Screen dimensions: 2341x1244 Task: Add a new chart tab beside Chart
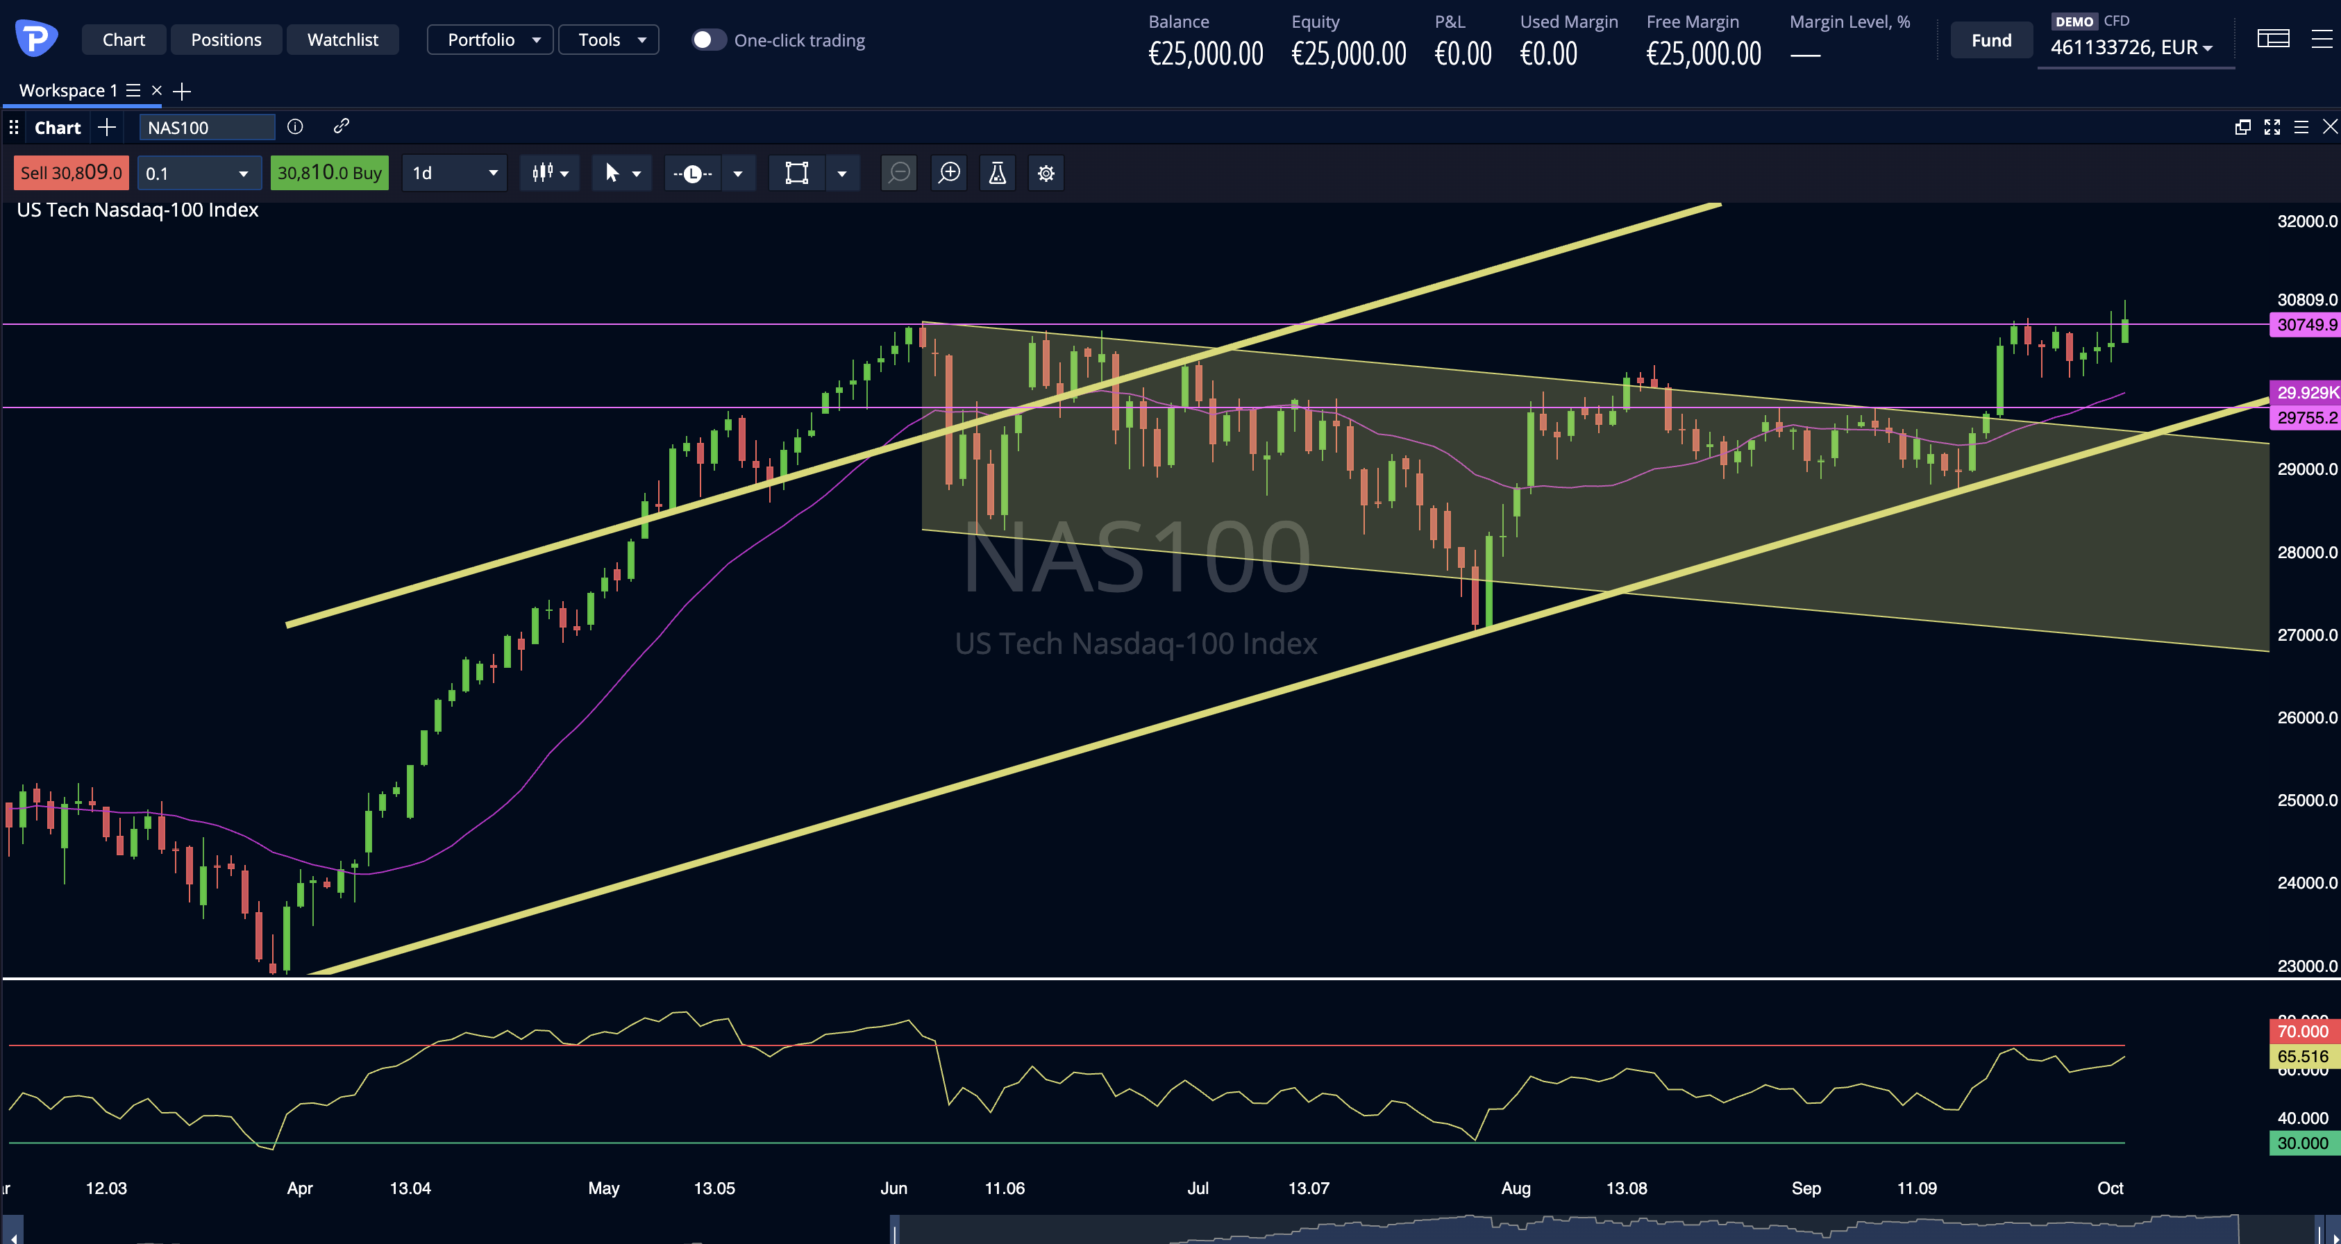(107, 127)
